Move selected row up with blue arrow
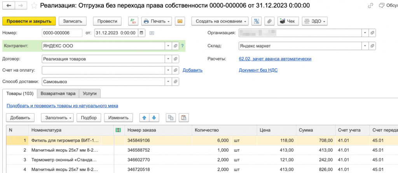This screenshot has width=398, height=173. 145,118
